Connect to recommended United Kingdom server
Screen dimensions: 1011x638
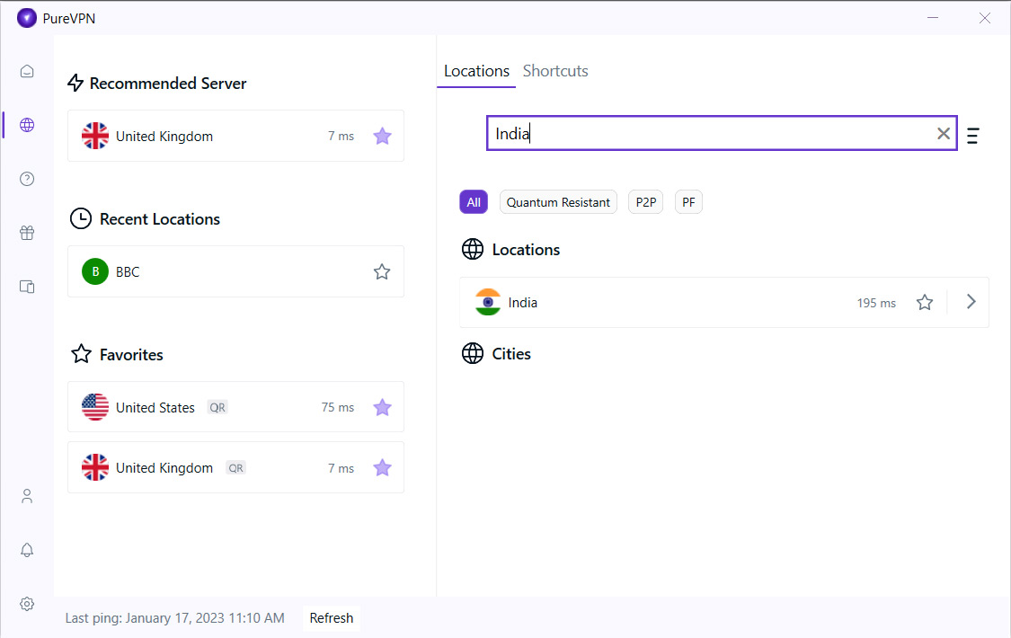click(x=236, y=136)
